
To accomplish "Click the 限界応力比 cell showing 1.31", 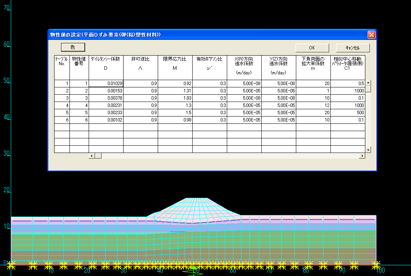I will (175, 91).
